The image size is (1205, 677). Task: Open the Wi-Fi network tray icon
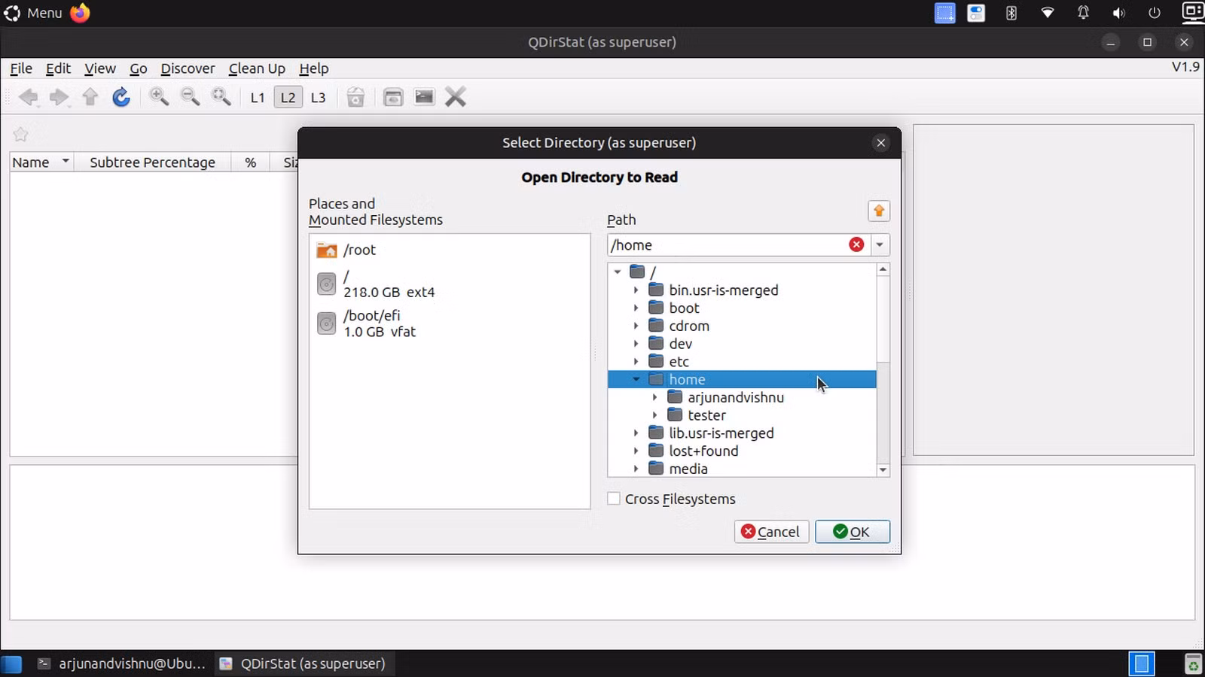pyautogui.click(x=1048, y=13)
